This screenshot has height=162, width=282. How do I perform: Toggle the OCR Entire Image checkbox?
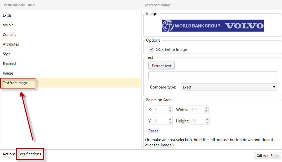point(151,49)
